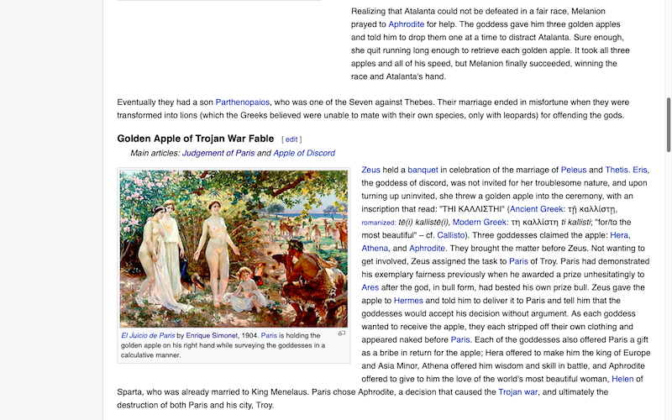Visit the Peleus article link
This screenshot has height=420, width=672.
click(574, 170)
